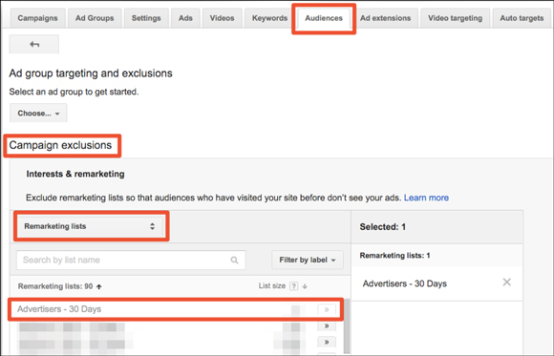Follow the Learn more link
554x356 pixels.
tap(426, 198)
